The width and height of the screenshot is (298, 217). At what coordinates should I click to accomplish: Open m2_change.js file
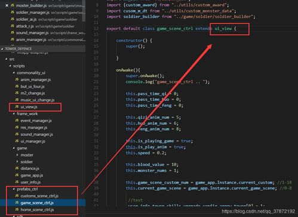pyautogui.click(x=33, y=93)
